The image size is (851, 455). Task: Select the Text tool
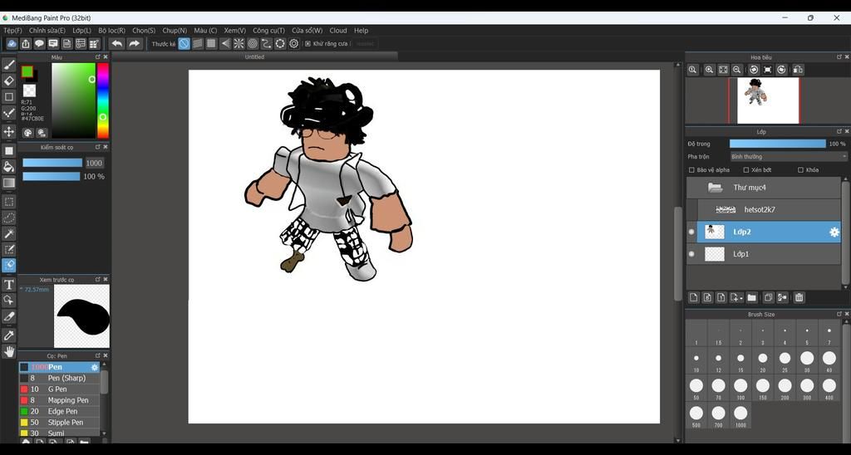click(x=8, y=285)
